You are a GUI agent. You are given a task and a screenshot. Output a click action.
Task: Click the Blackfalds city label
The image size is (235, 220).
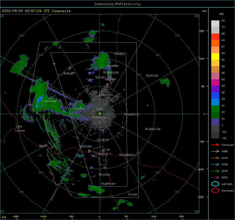111,72
